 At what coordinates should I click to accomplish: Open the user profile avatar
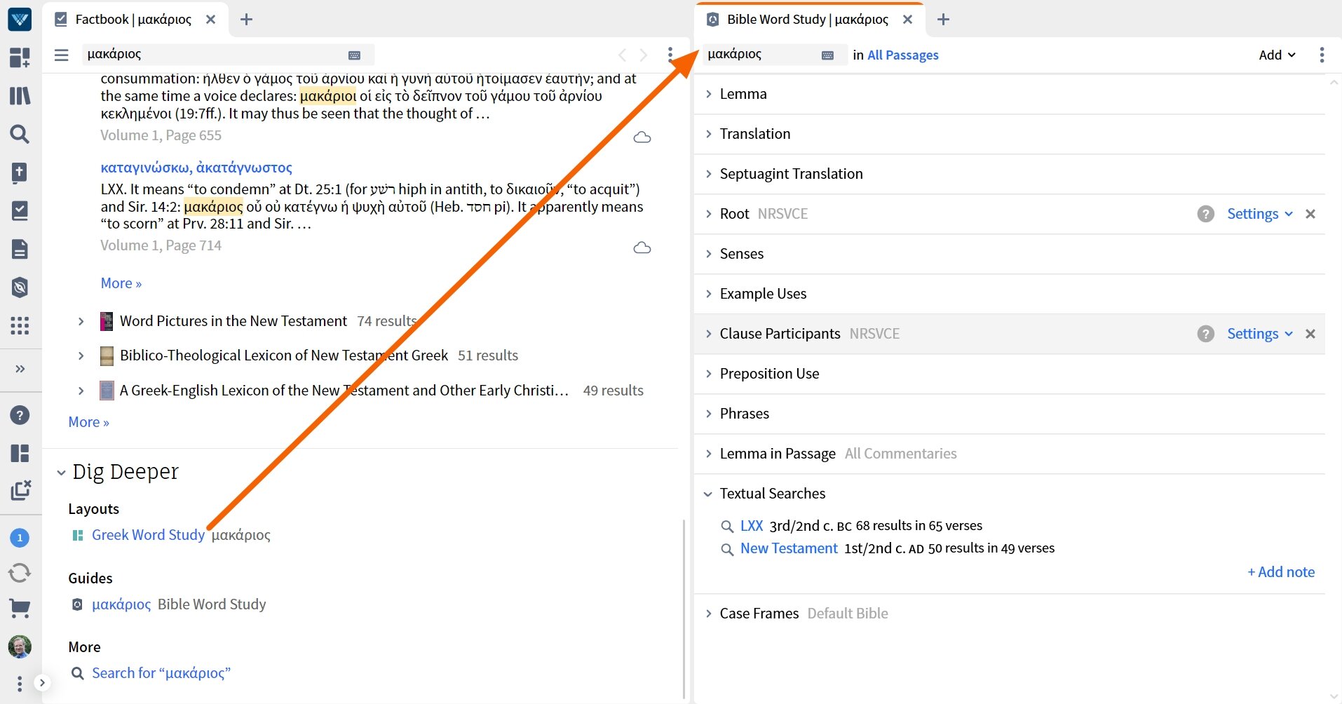click(x=20, y=647)
